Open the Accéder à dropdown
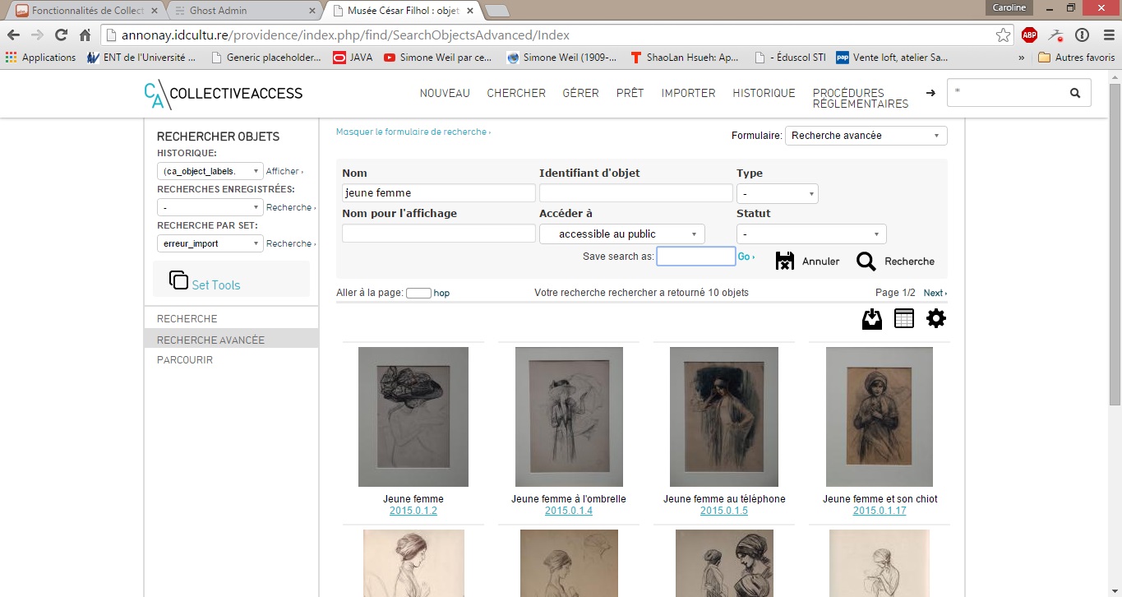Screen dimensions: 1122x597 click(x=622, y=234)
